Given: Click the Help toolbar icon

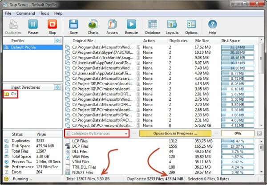Looking at the screenshot, I should 212,24.
